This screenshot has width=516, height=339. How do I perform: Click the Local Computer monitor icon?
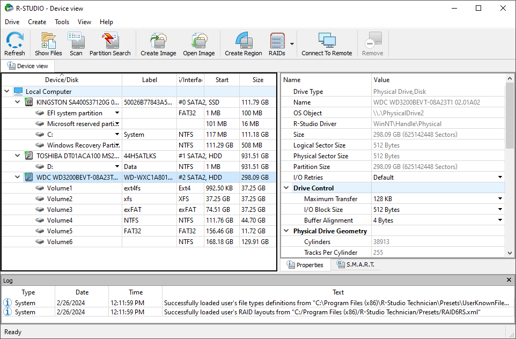18,92
